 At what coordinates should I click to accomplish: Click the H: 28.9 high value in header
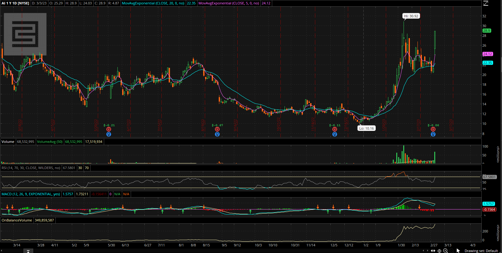[71, 3]
